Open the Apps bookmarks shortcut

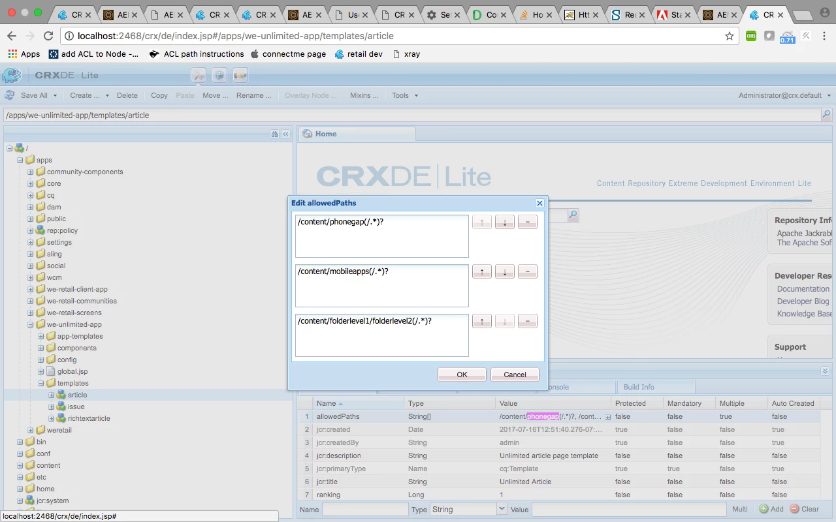[x=24, y=54]
